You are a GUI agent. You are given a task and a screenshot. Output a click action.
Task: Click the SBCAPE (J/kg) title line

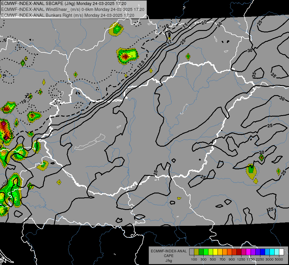tap(63, 4)
